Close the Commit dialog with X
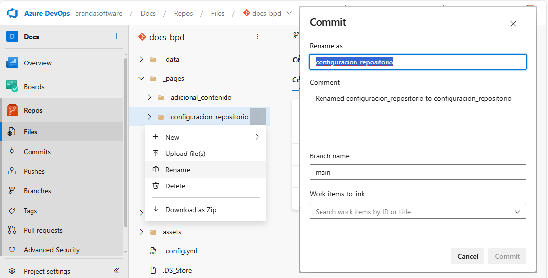The height and width of the screenshot is (278, 548). tap(513, 24)
